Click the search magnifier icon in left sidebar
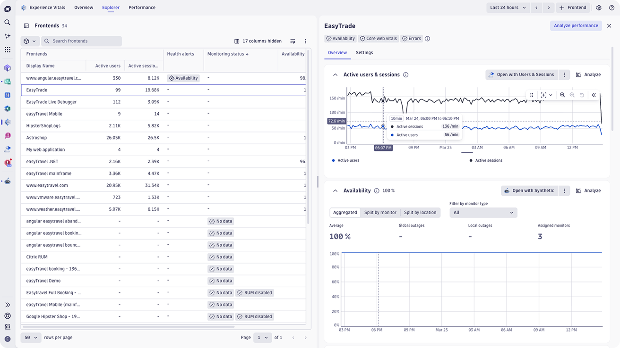This screenshot has width=620, height=348. click(7, 22)
